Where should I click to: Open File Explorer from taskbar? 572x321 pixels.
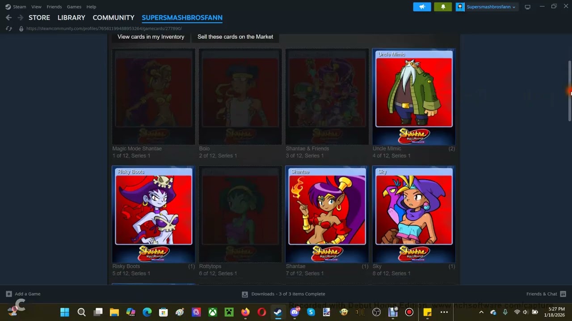click(114, 312)
